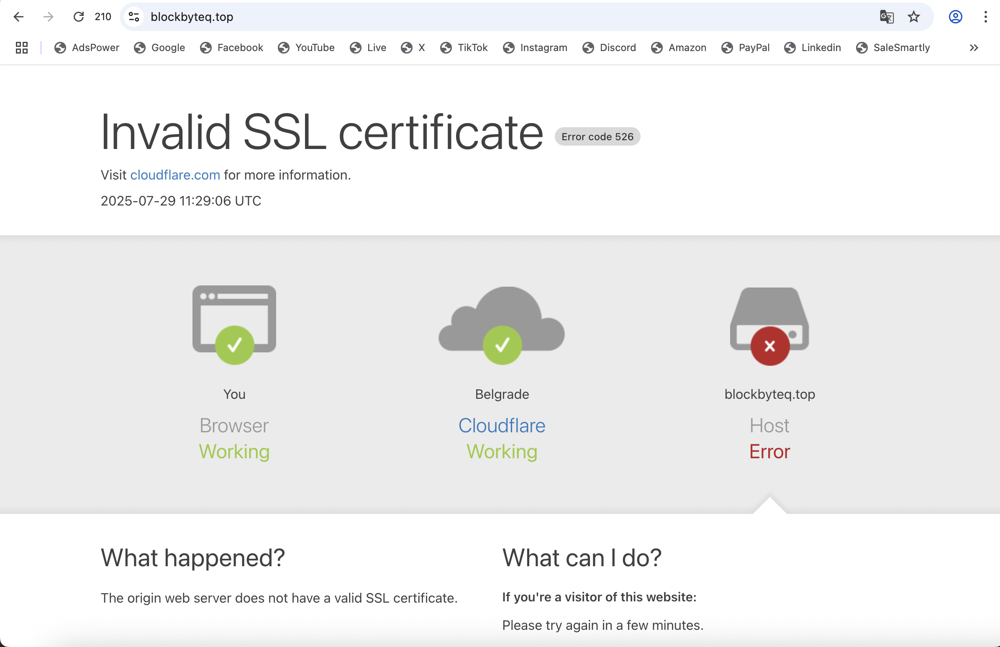This screenshot has width=1000, height=647.
Task: Go back to the previous page
Action: (x=18, y=17)
